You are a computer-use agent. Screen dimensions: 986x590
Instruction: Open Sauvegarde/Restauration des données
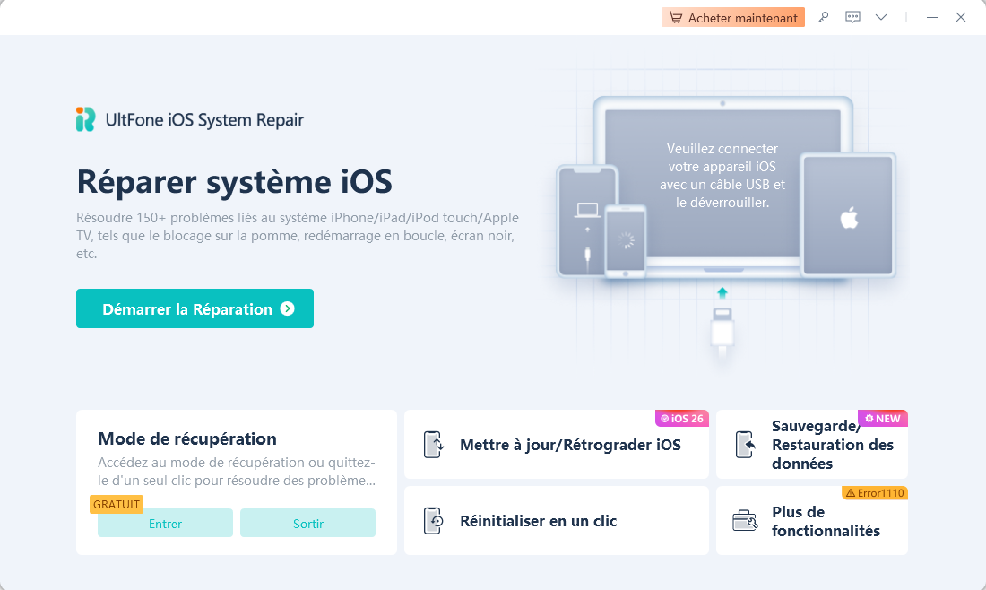click(812, 445)
